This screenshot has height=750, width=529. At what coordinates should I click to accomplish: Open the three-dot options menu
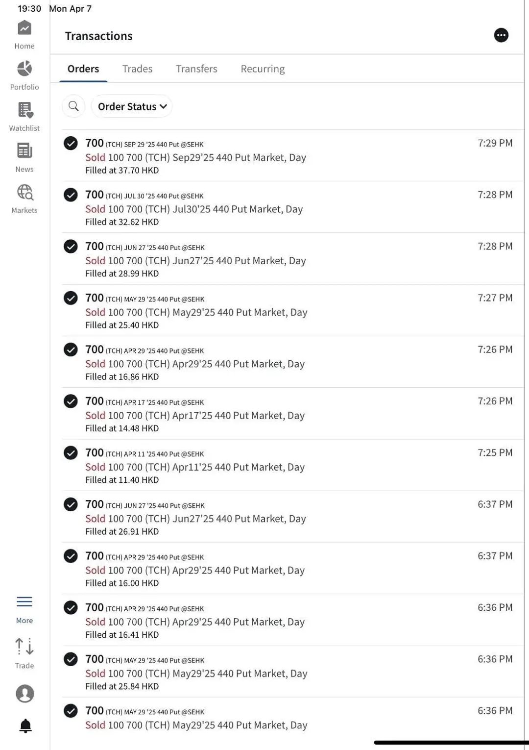coord(501,35)
